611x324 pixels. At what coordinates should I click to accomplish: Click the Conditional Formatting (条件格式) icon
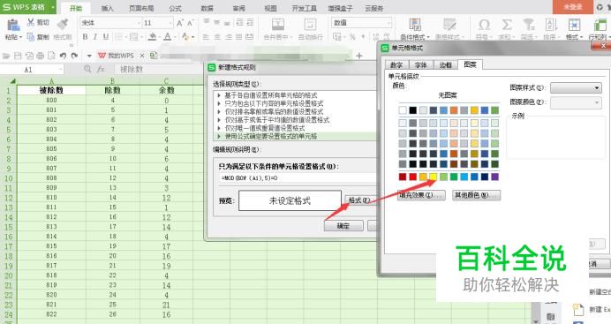[415, 24]
